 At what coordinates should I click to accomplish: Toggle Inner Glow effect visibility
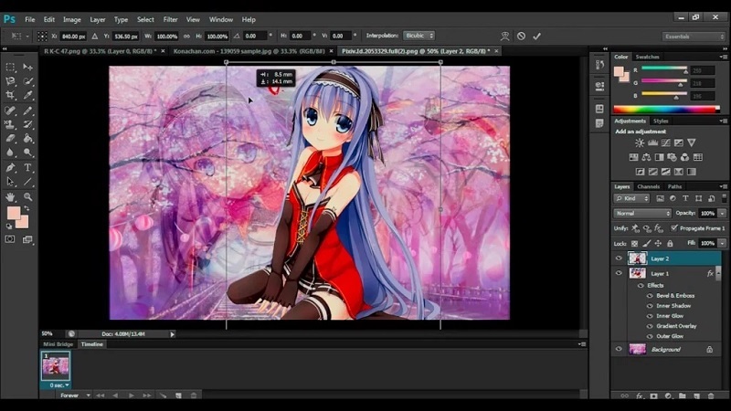pos(650,316)
